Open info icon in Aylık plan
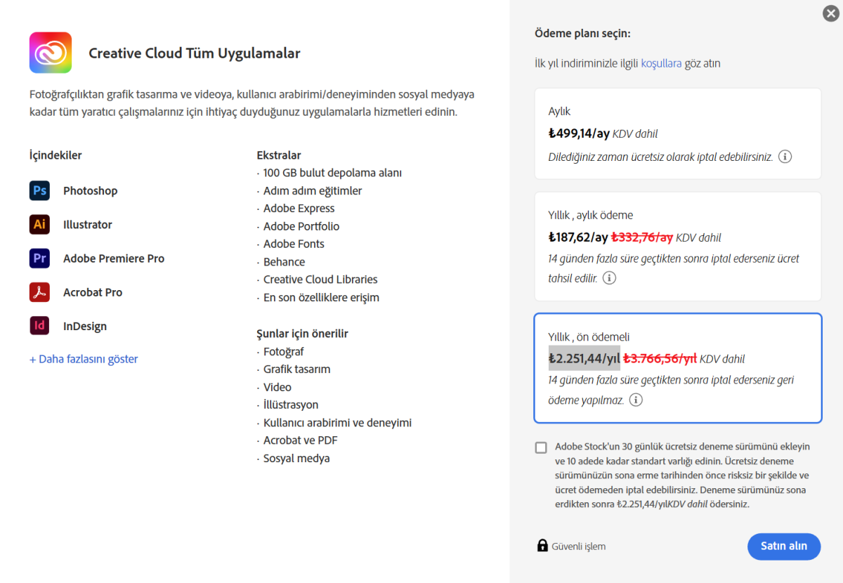The width and height of the screenshot is (843, 583). tap(785, 157)
